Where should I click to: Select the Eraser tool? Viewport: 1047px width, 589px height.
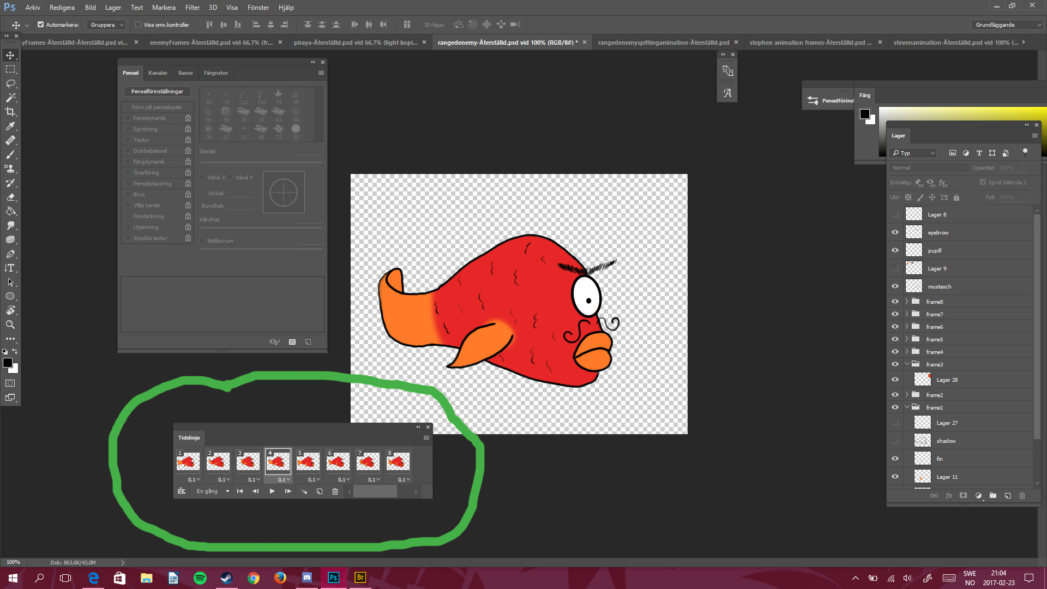(x=10, y=197)
